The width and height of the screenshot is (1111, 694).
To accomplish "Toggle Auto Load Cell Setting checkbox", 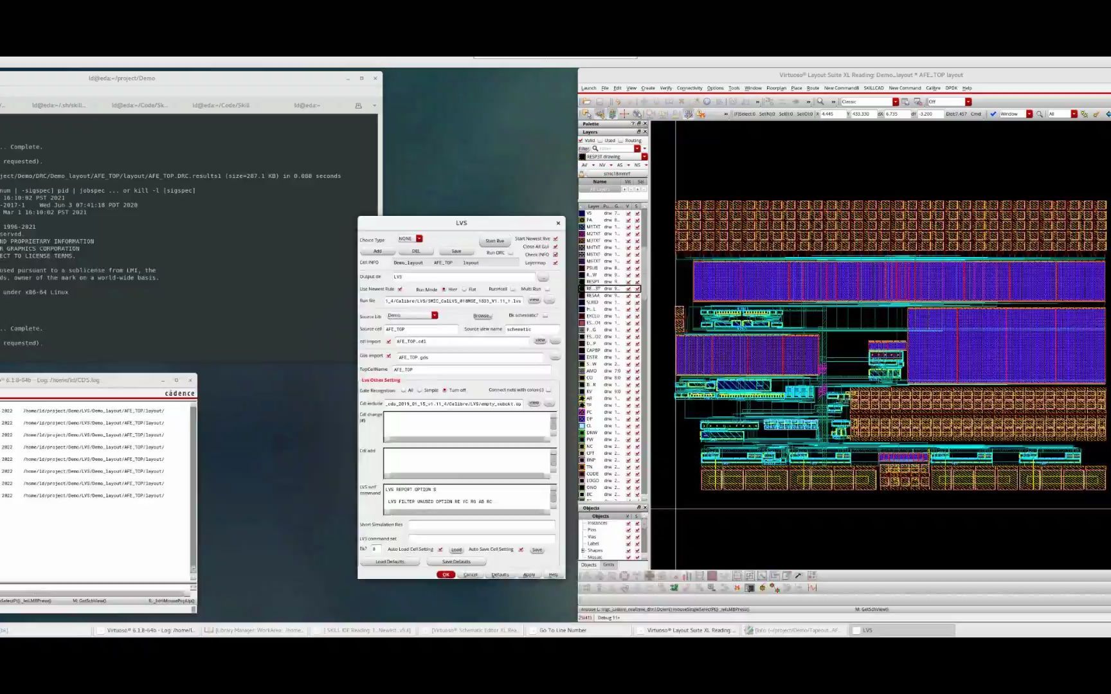I will tap(440, 549).
